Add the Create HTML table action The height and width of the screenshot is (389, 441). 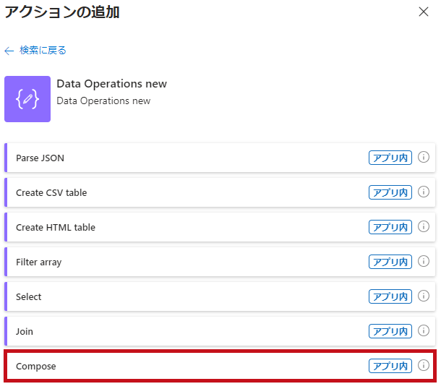(x=220, y=227)
